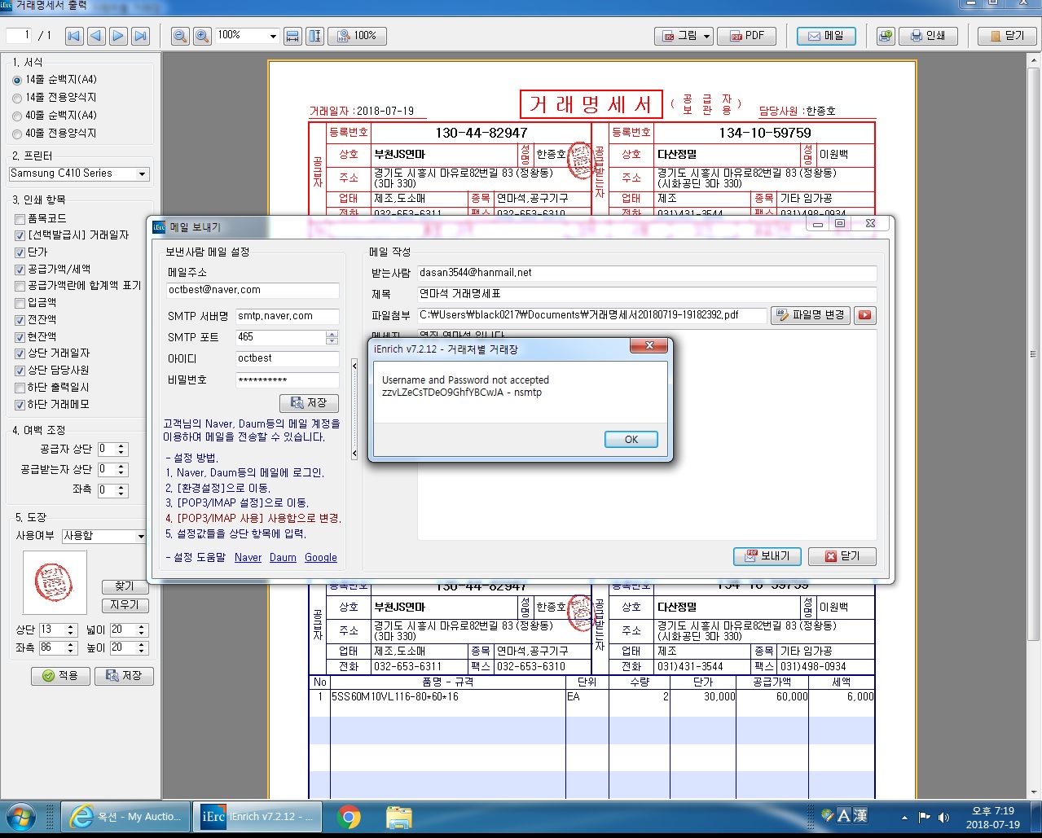Click the fit to page height icon
The width and height of the screenshot is (1042, 838).
coord(314,36)
